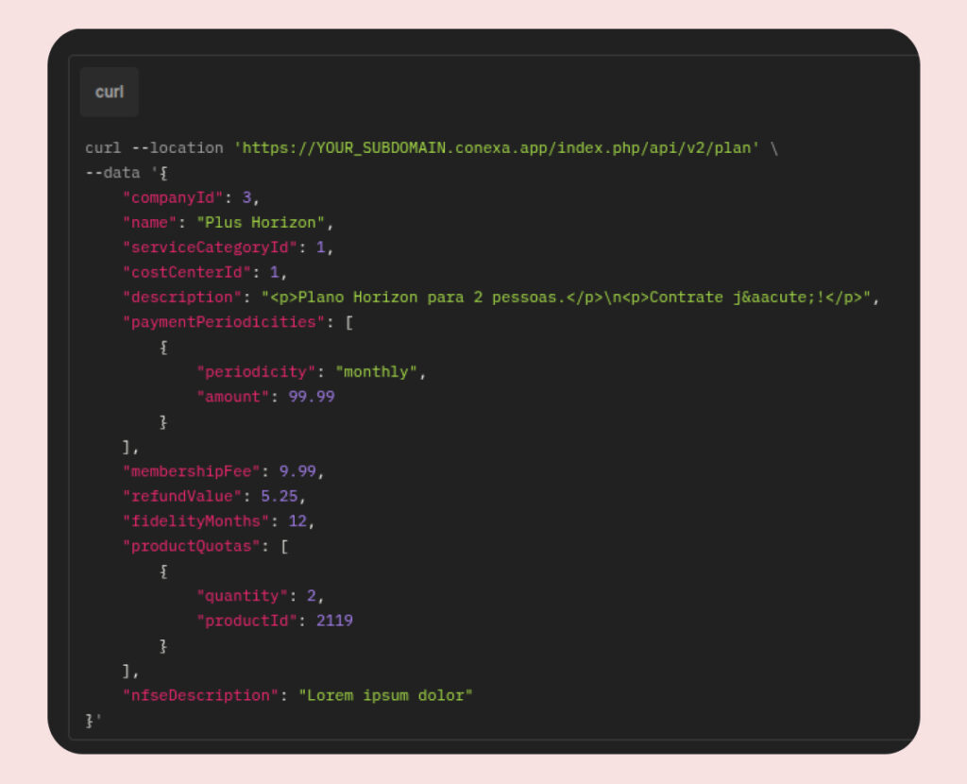Click the "Lorem ipsum dolor" string
This screenshot has height=784, width=967.
click(385, 695)
